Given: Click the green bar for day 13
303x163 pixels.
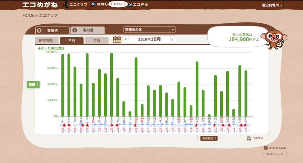Looking at the screenshot, I should [136, 87].
